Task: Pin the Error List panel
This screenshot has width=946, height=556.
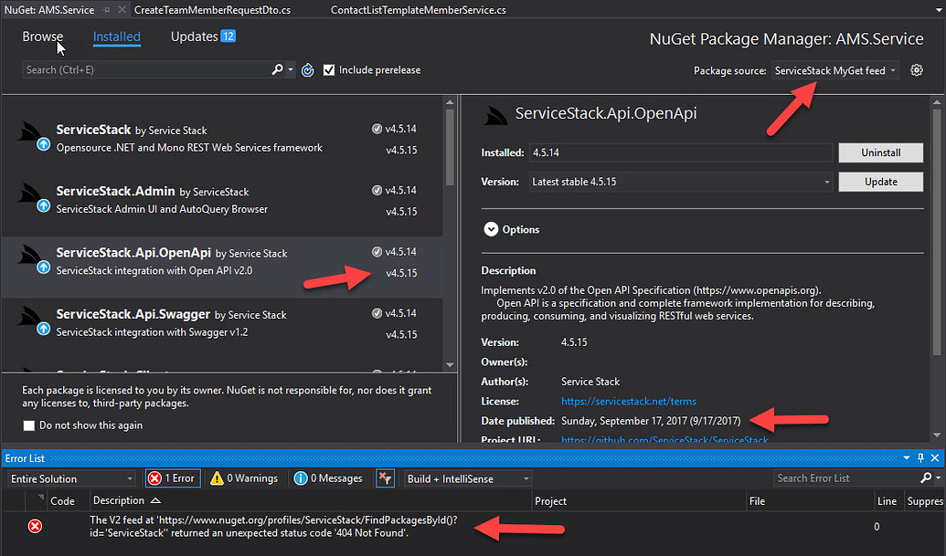Action: click(x=920, y=458)
